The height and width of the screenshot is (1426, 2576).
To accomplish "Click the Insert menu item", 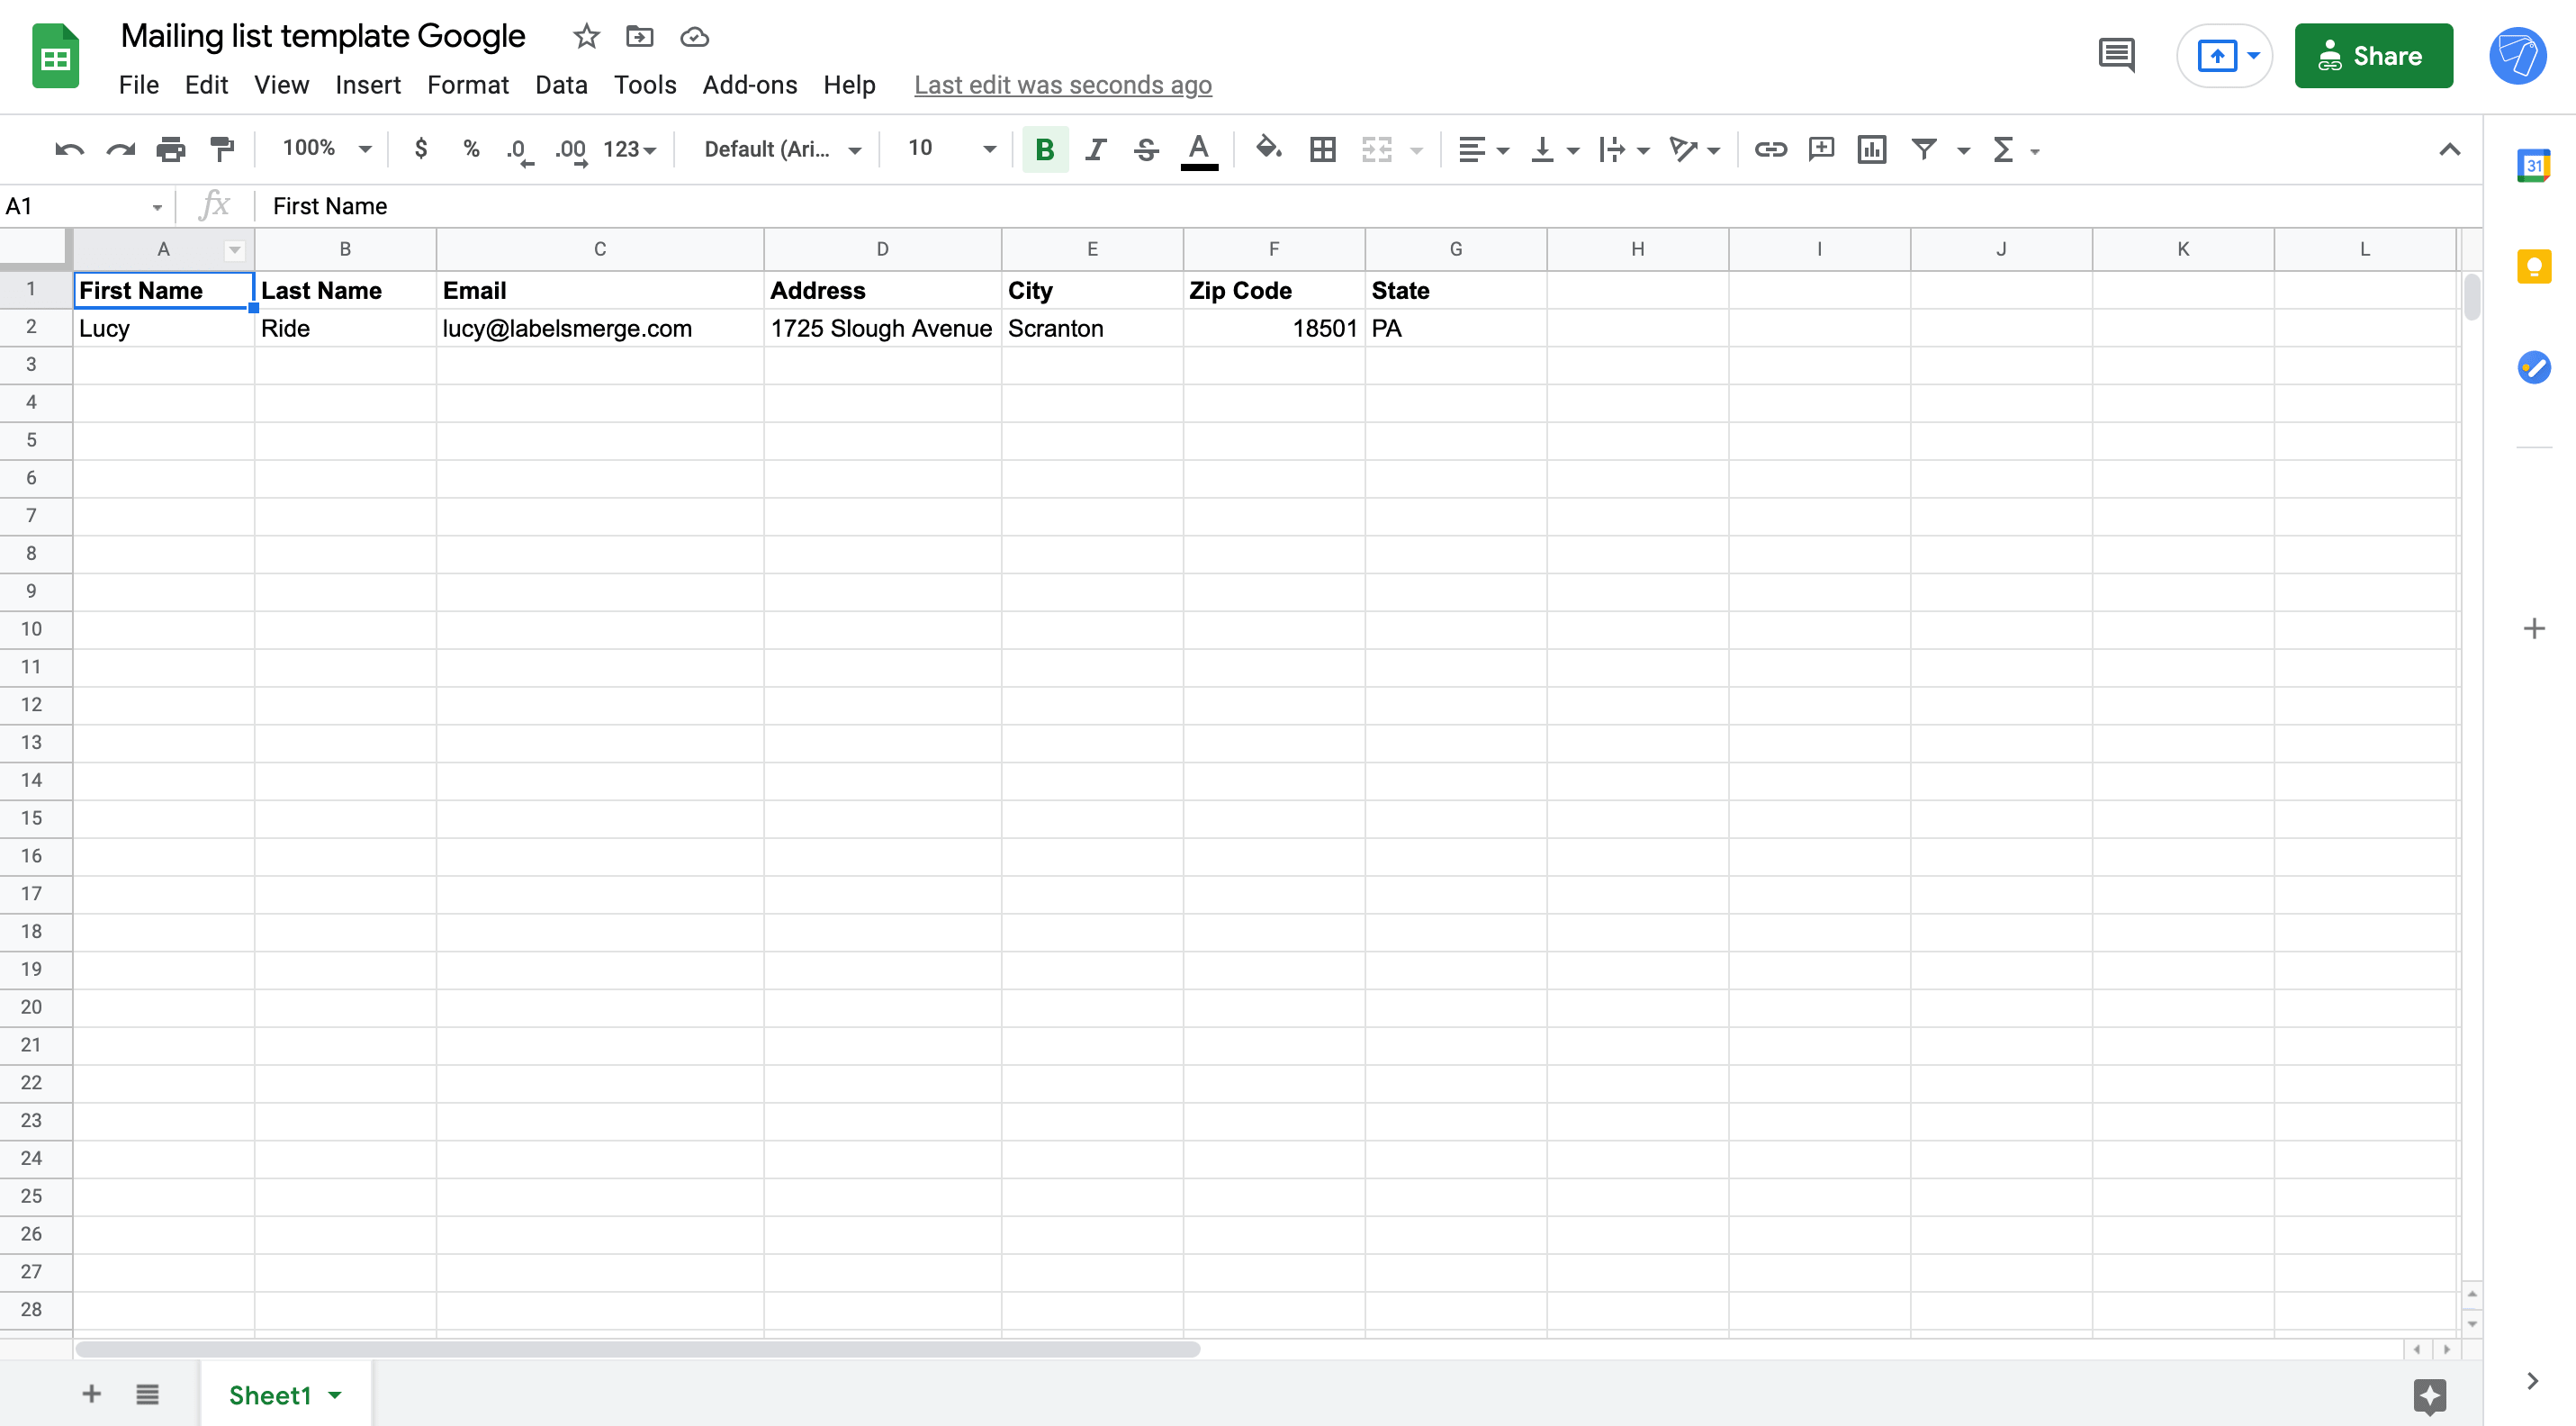I will tap(364, 83).
